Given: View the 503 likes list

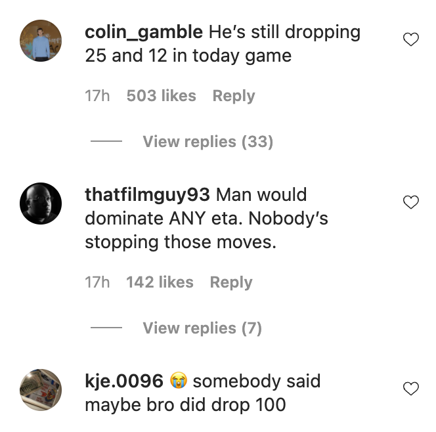Looking at the screenshot, I should tap(161, 96).
